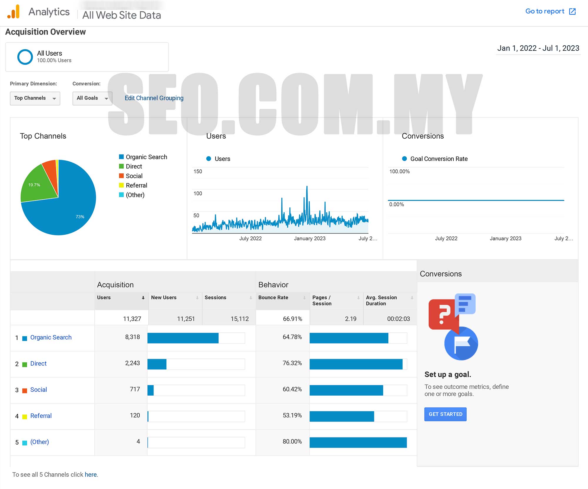This screenshot has height=489, width=588.
Task: Click the 76.32% Direct bounce rate value
Action: (x=292, y=363)
